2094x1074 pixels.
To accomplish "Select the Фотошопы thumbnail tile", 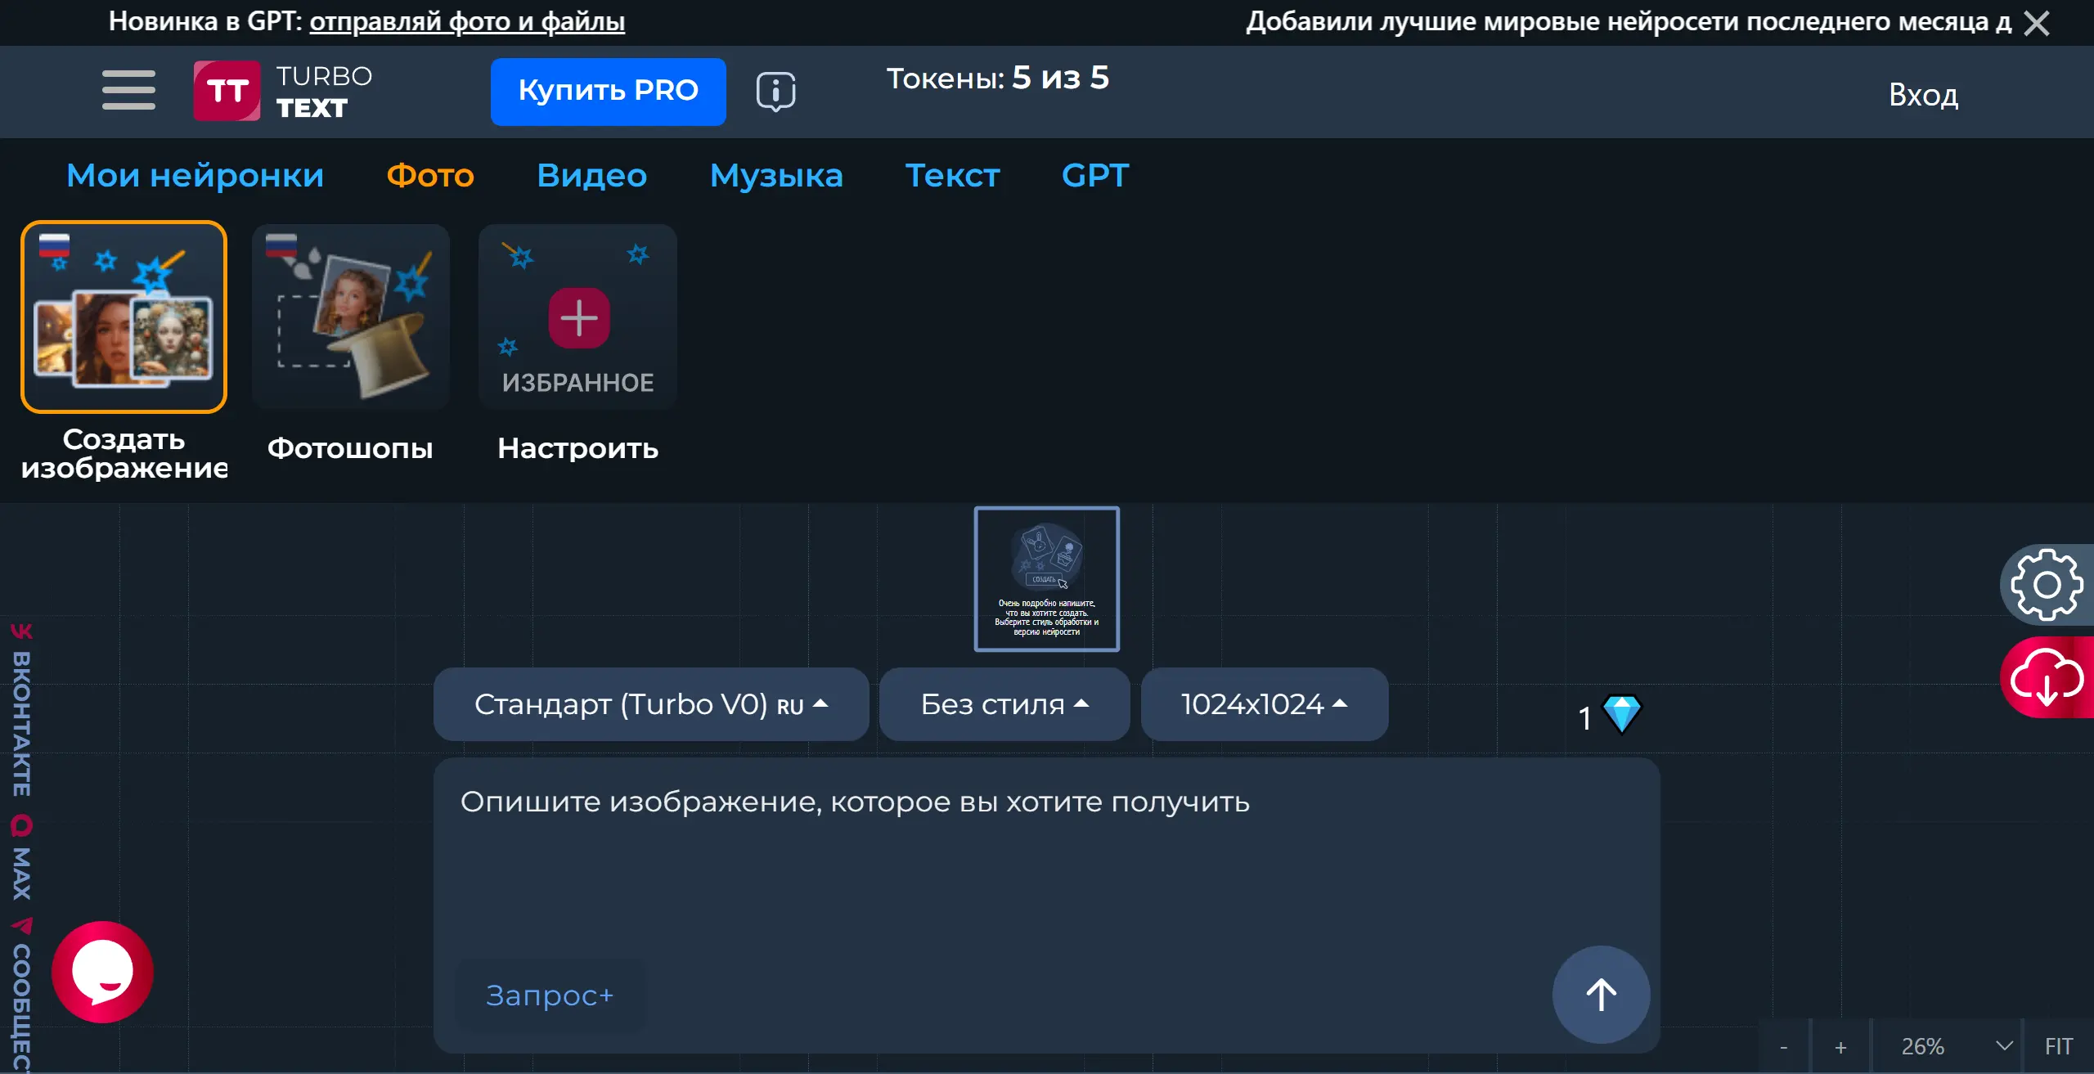I will (x=351, y=317).
